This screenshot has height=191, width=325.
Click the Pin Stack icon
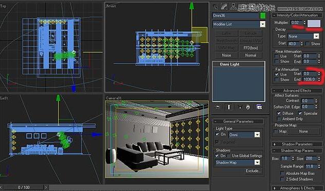tap(218, 107)
